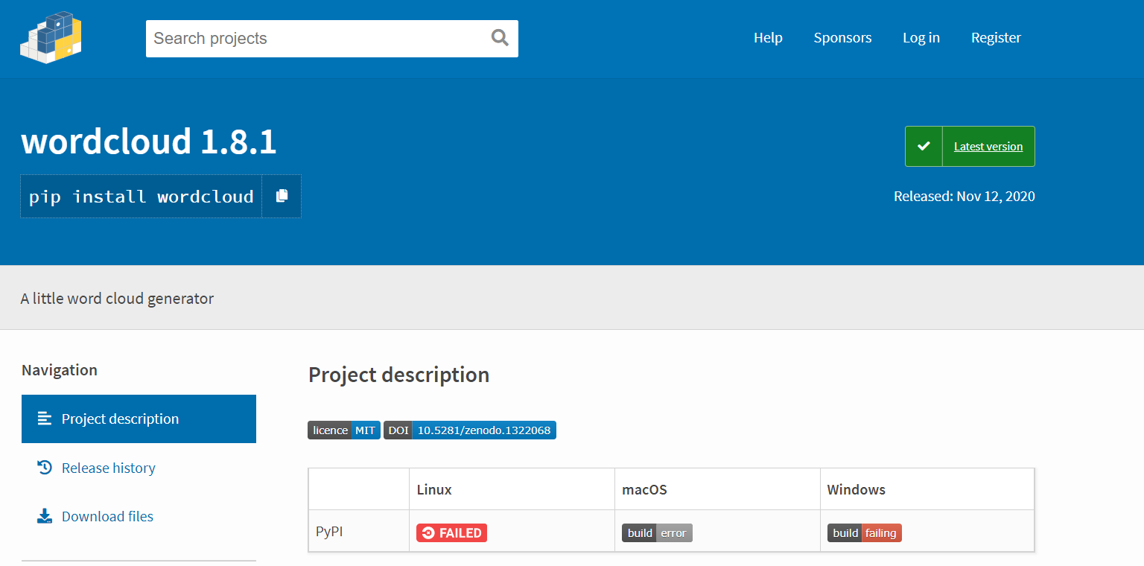Copy the pip install command
1144x566 pixels.
point(282,196)
